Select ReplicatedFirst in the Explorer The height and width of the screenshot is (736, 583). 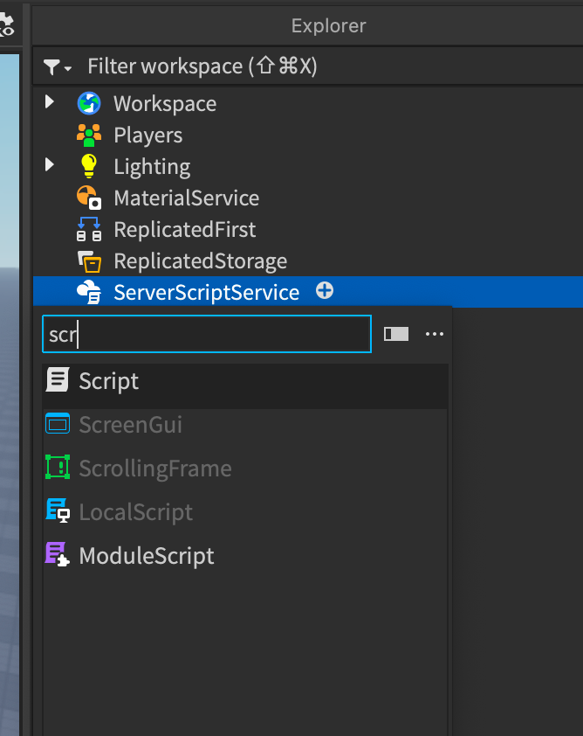(185, 230)
